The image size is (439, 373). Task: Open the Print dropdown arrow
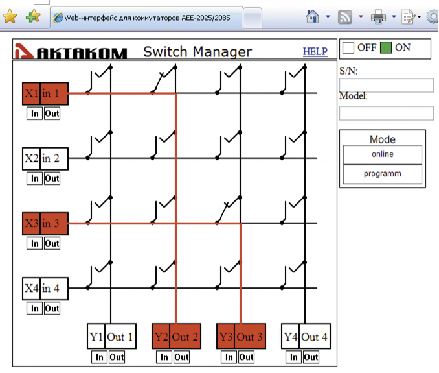394,17
